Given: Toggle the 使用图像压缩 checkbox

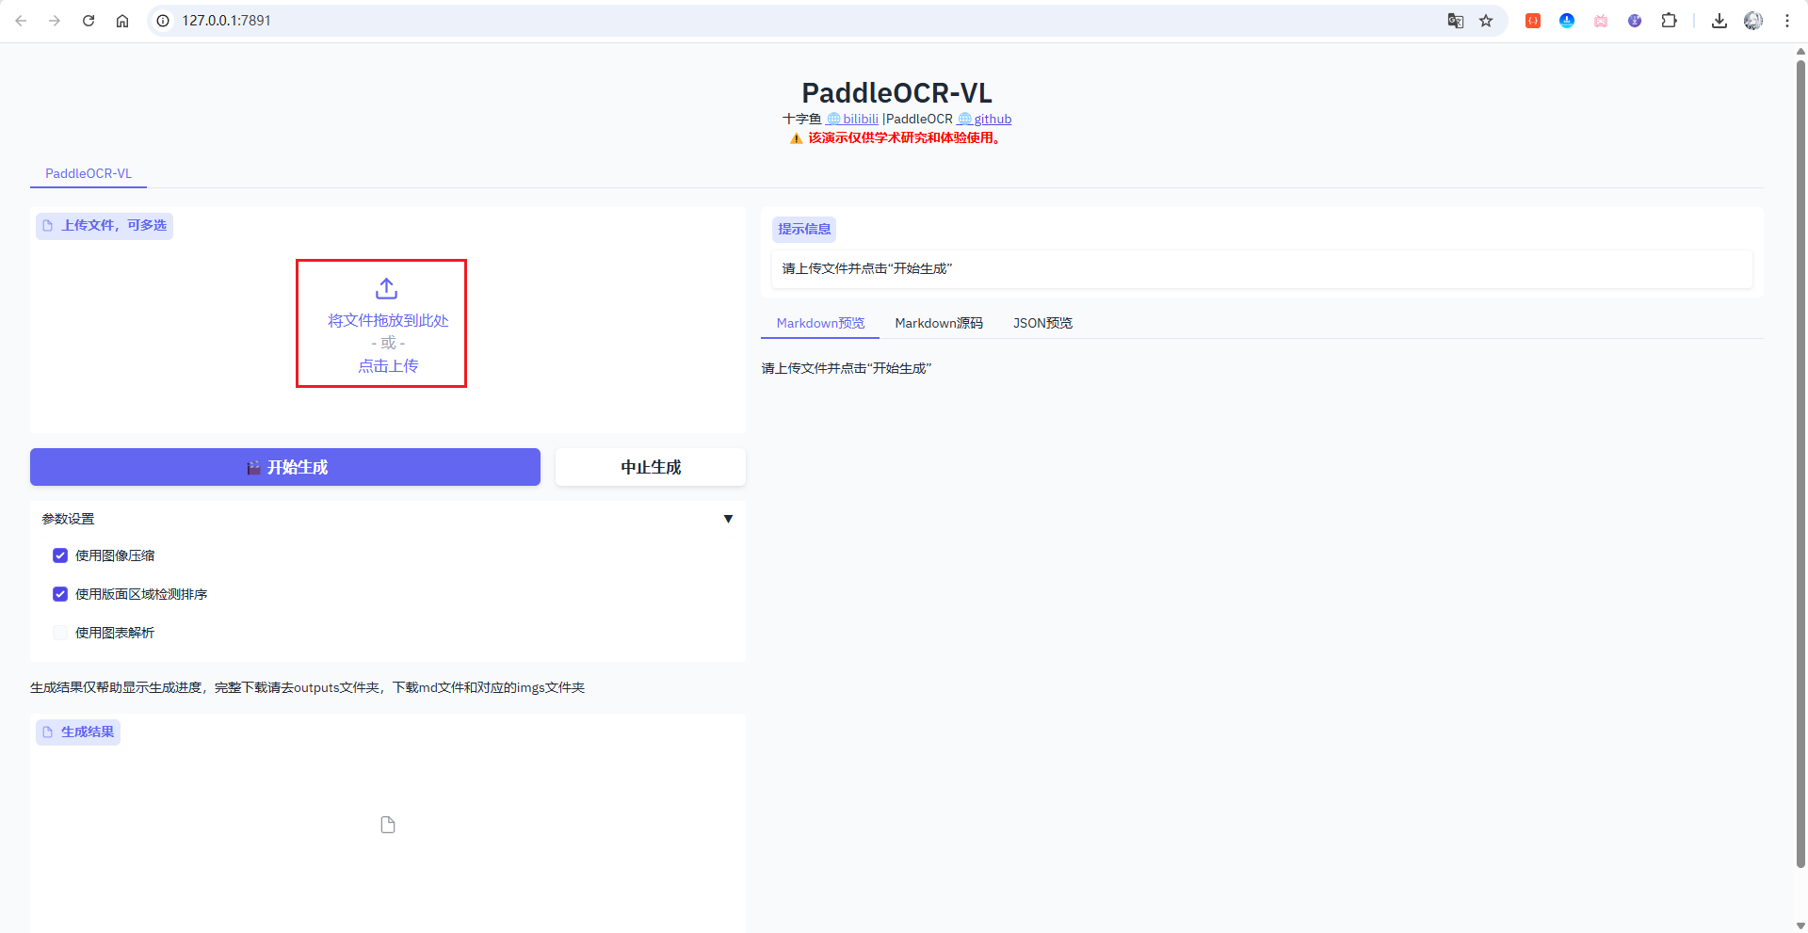Looking at the screenshot, I should 60,555.
